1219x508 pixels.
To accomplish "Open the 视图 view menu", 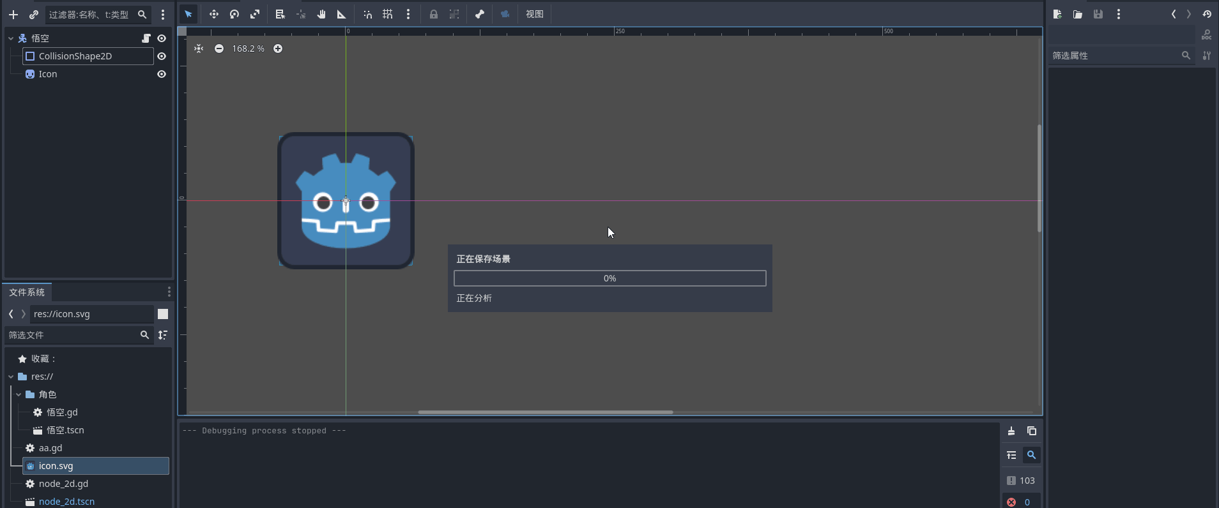I will [x=534, y=14].
